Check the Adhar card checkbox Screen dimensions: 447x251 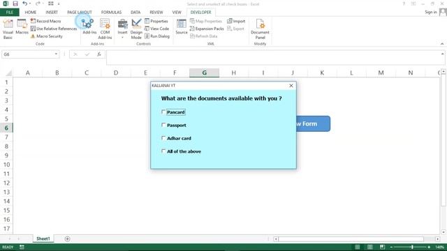[x=163, y=138]
